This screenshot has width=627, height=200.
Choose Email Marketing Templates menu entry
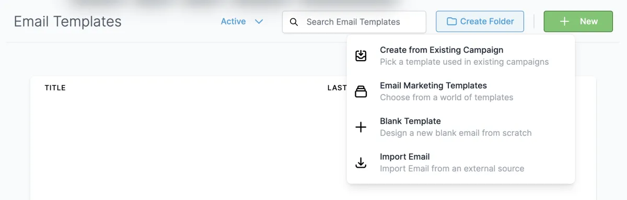pyautogui.click(x=460, y=91)
